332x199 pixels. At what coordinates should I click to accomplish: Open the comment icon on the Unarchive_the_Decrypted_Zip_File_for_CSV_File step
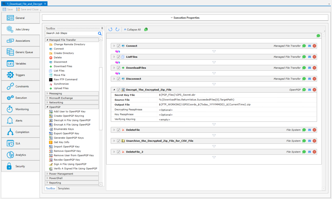coord(304,141)
